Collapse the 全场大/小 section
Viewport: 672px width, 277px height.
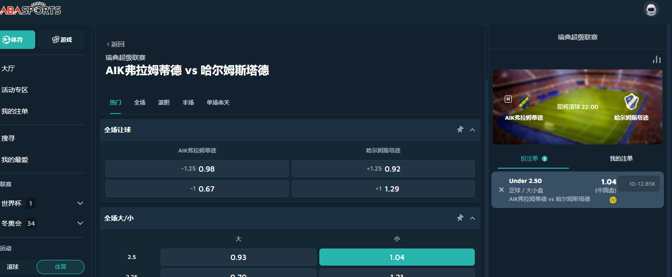coord(472,218)
